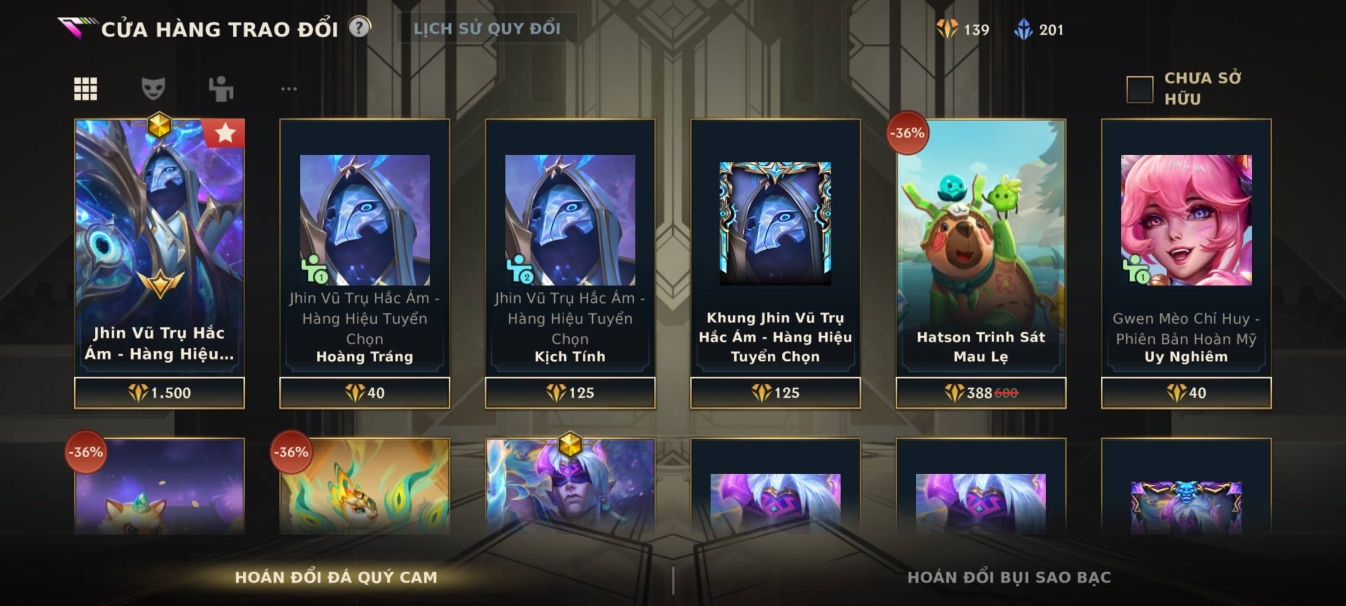
Task: Open Khung Jhin Vũ Trụ Hắc Ám card
Action: [775, 248]
